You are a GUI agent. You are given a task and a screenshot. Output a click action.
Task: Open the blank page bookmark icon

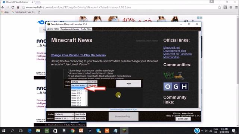pos(39,12)
